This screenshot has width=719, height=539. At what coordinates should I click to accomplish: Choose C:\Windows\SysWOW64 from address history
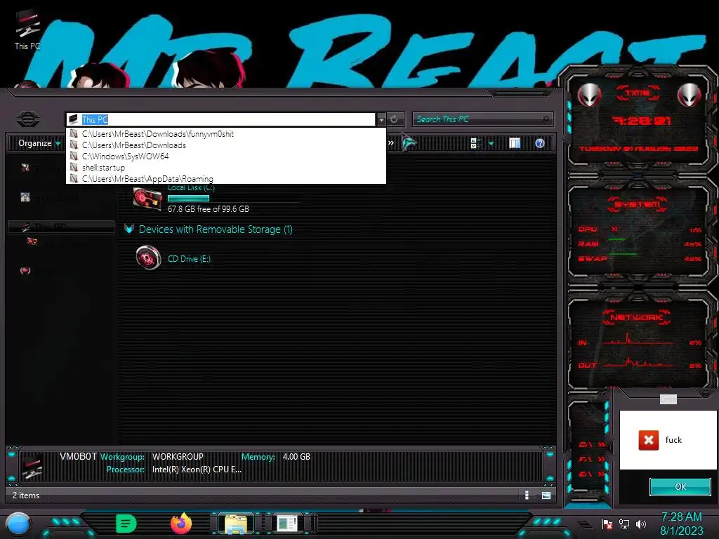point(226,157)
